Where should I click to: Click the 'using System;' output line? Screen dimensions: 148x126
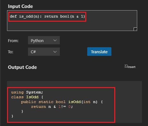[x=27, y=92]
